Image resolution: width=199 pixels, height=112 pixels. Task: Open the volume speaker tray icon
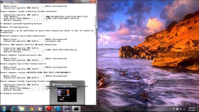coord(181,109)
